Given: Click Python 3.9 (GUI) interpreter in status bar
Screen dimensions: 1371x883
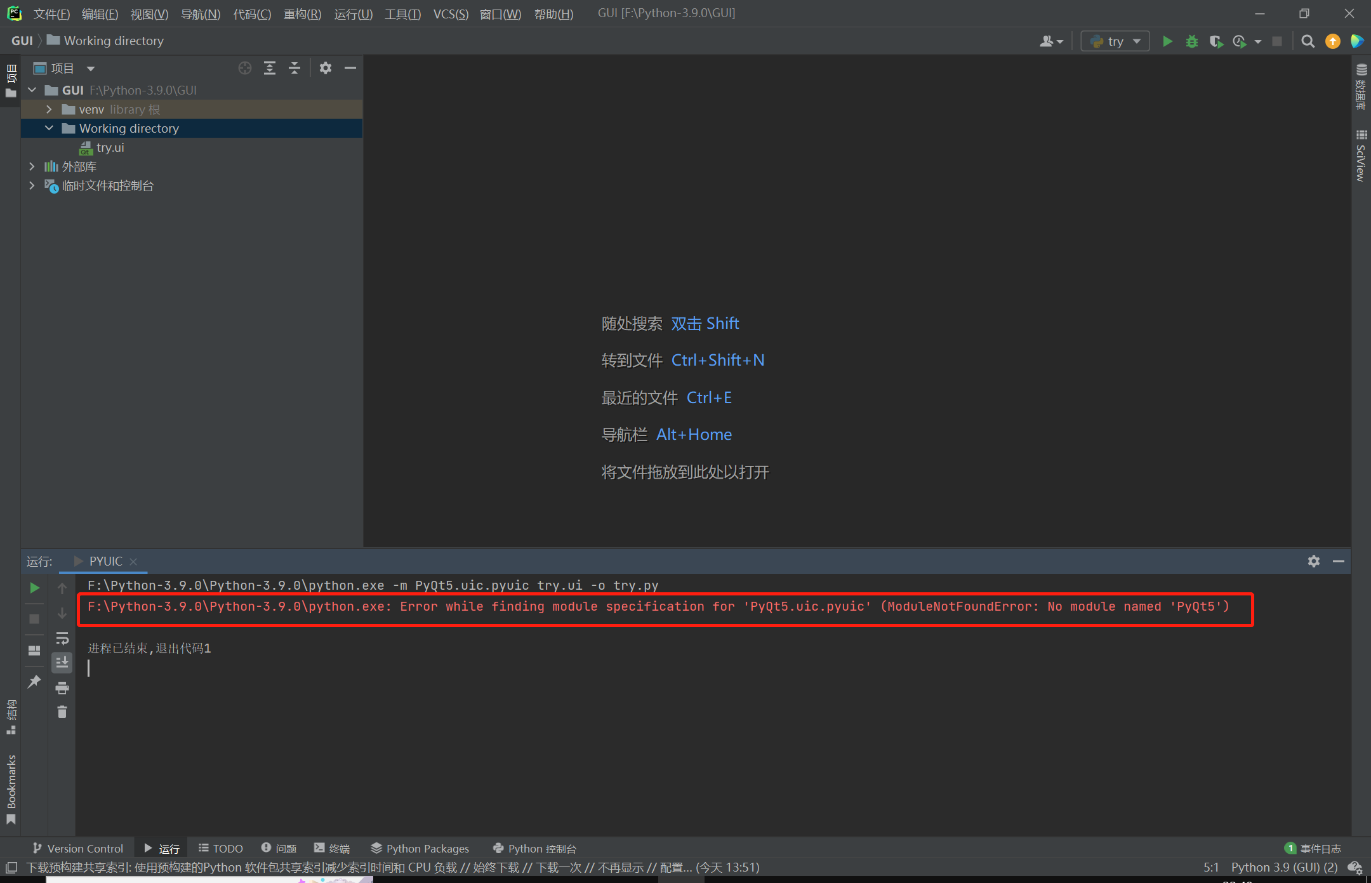Looking at the screenshot, I should 1285,867.
